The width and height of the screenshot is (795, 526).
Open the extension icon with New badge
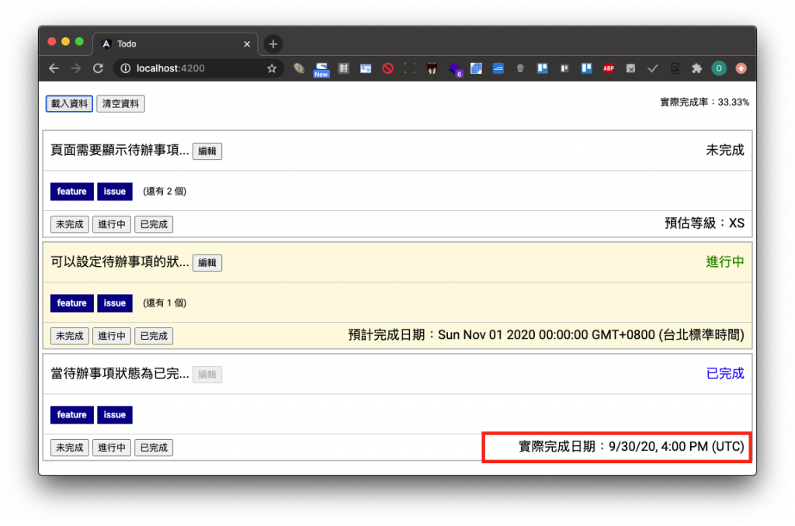point(321,69)
